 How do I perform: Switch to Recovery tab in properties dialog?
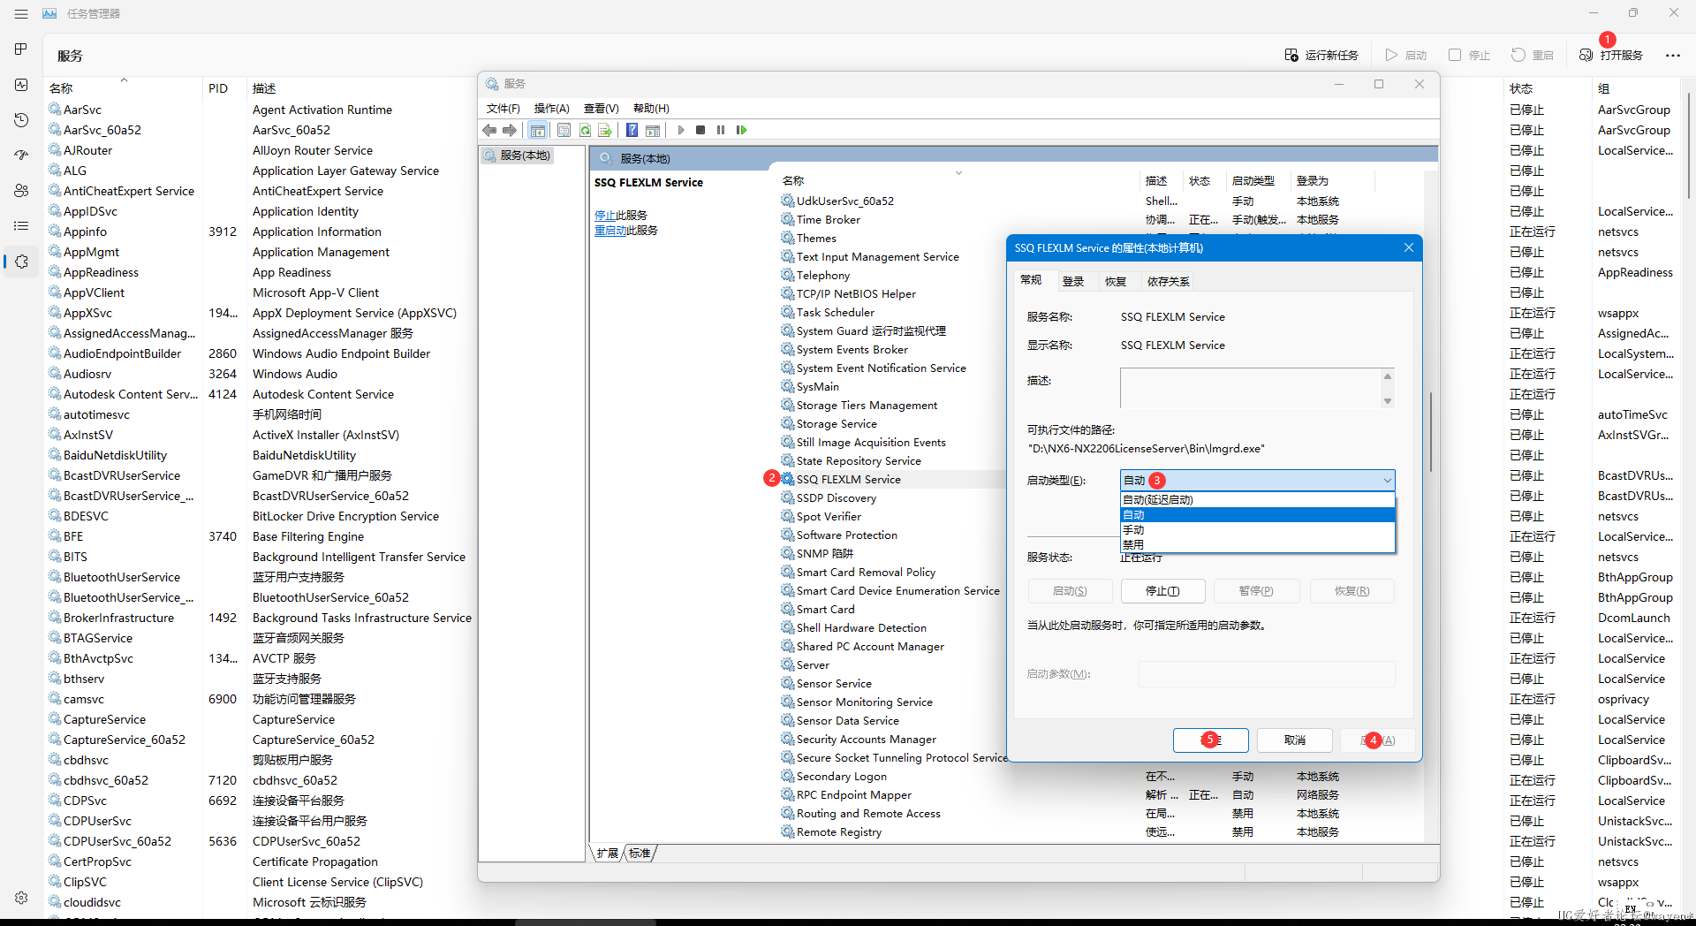pos(1116,281)
